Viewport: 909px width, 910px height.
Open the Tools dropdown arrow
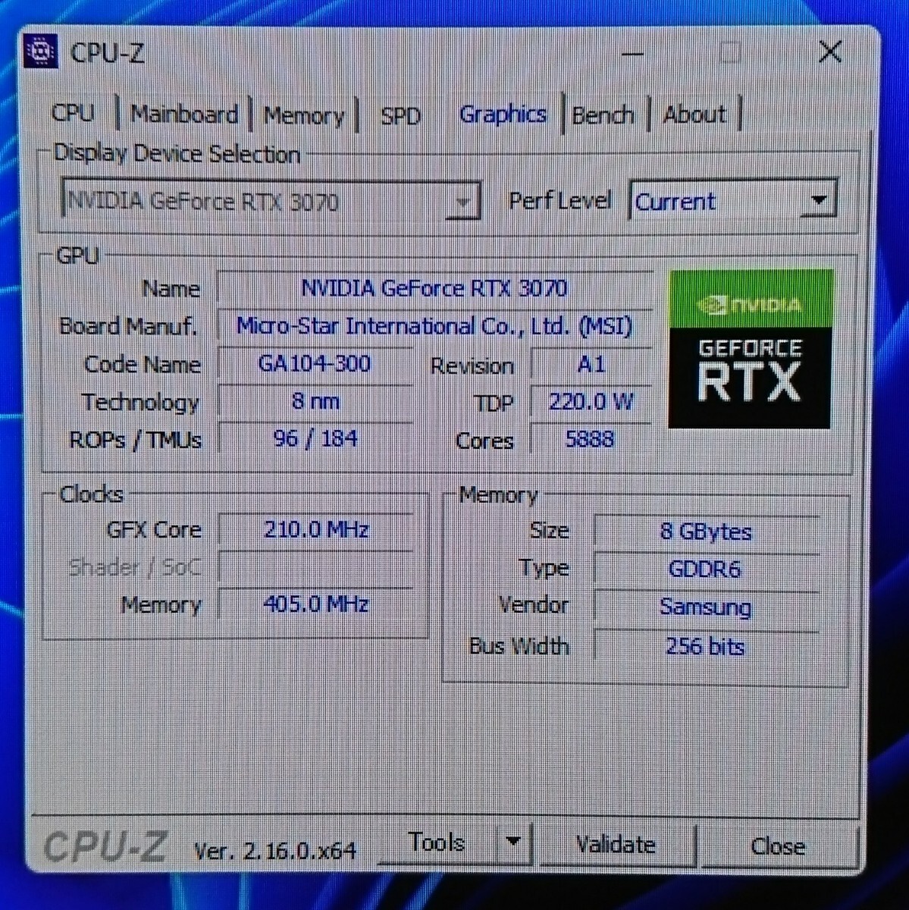tap(514, 842)
